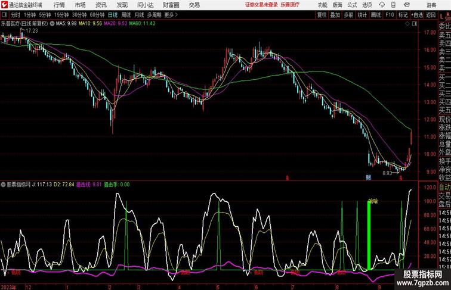Click the 证券交易未登录 login status text
The width and height of the screenshot is (451, 290).
click(261, 5)
